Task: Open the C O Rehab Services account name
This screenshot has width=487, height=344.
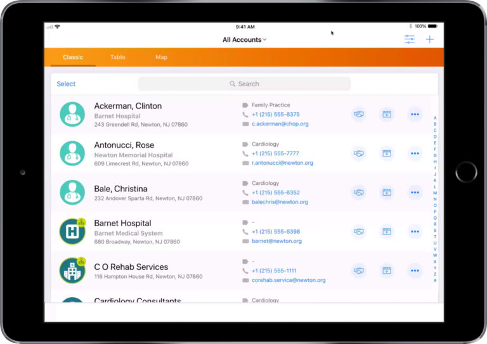Action: pos(131,267)
